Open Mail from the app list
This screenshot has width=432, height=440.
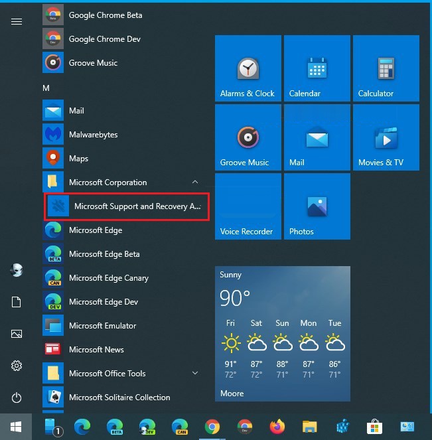(123, 111)
